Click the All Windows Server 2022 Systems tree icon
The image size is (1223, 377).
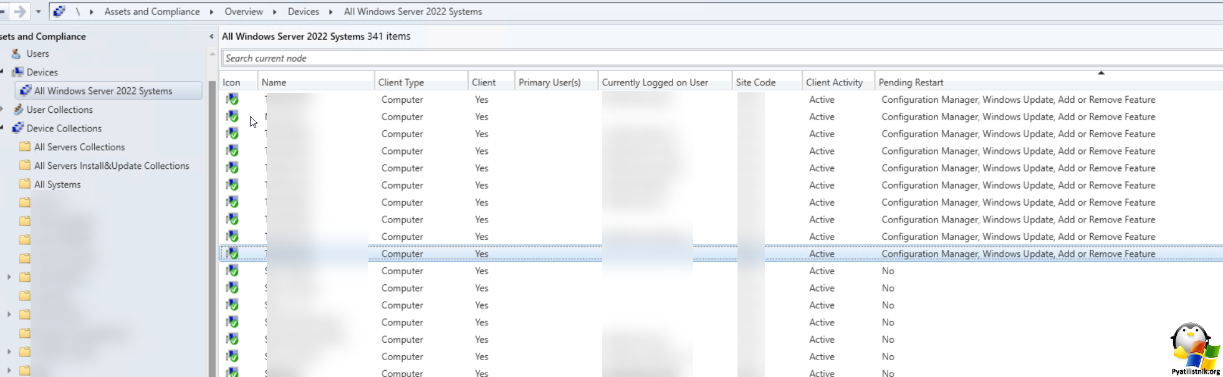(x=26, y=91)
